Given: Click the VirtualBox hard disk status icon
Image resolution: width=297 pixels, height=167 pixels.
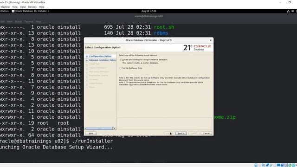Looking at the screenshot, I should pos(256,165).
